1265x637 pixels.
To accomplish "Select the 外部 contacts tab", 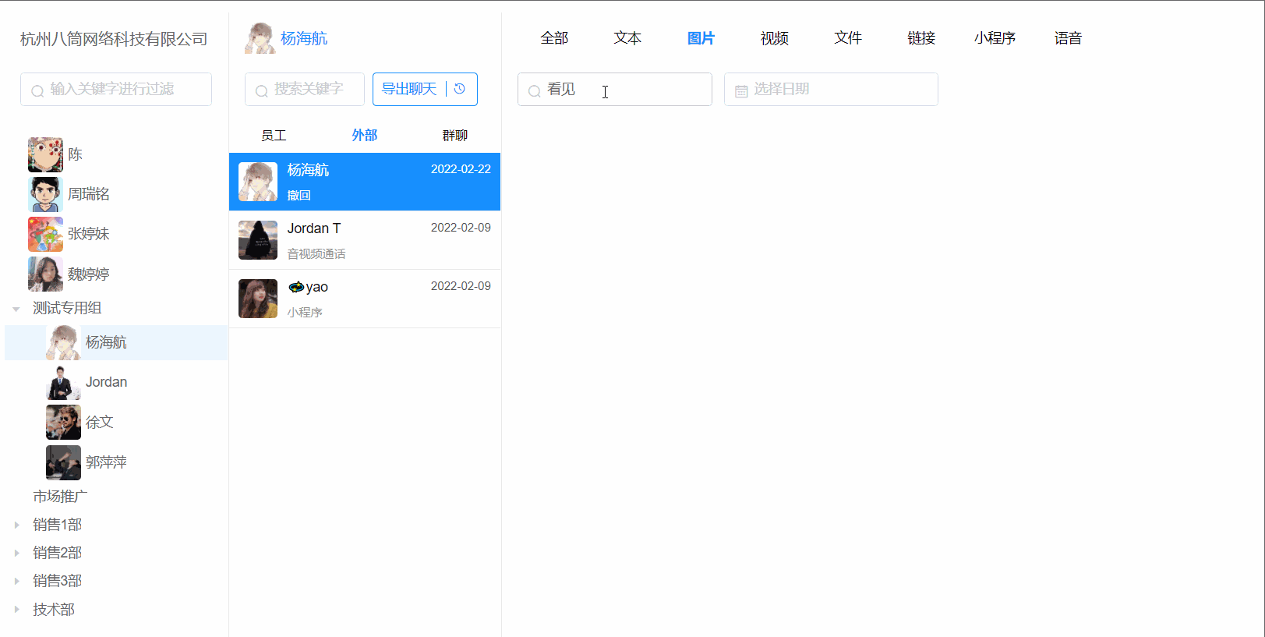I will click(364, 136).
